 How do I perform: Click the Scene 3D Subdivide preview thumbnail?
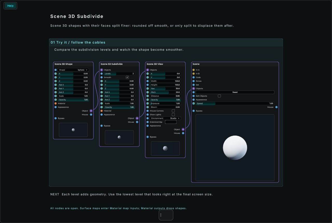click(x=119, y=137)
